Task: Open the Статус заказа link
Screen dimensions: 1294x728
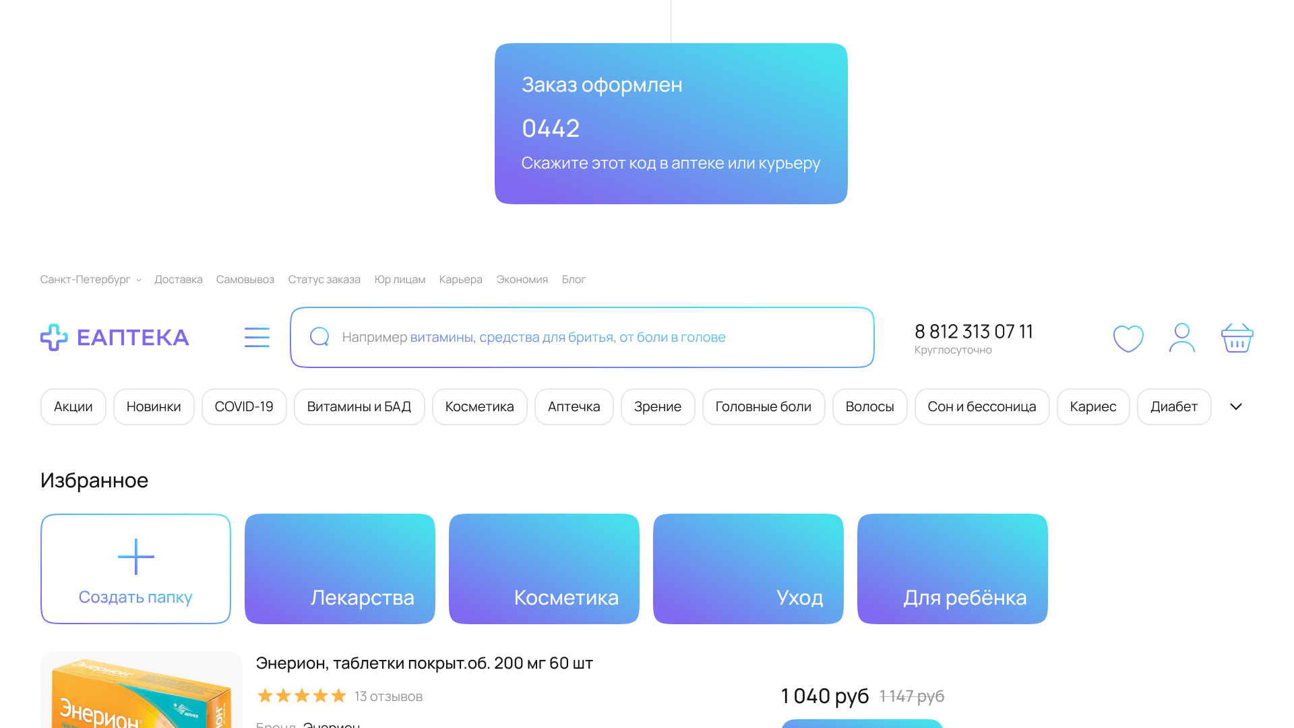Action: click(324, 280)
